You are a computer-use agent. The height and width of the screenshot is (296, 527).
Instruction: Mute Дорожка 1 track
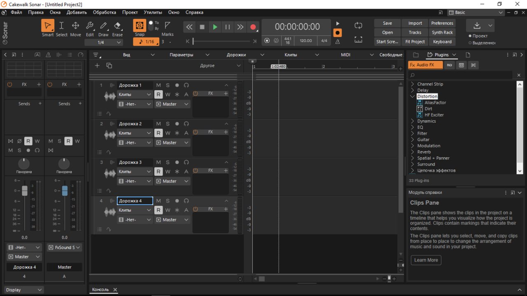click(x=159, y=85)
